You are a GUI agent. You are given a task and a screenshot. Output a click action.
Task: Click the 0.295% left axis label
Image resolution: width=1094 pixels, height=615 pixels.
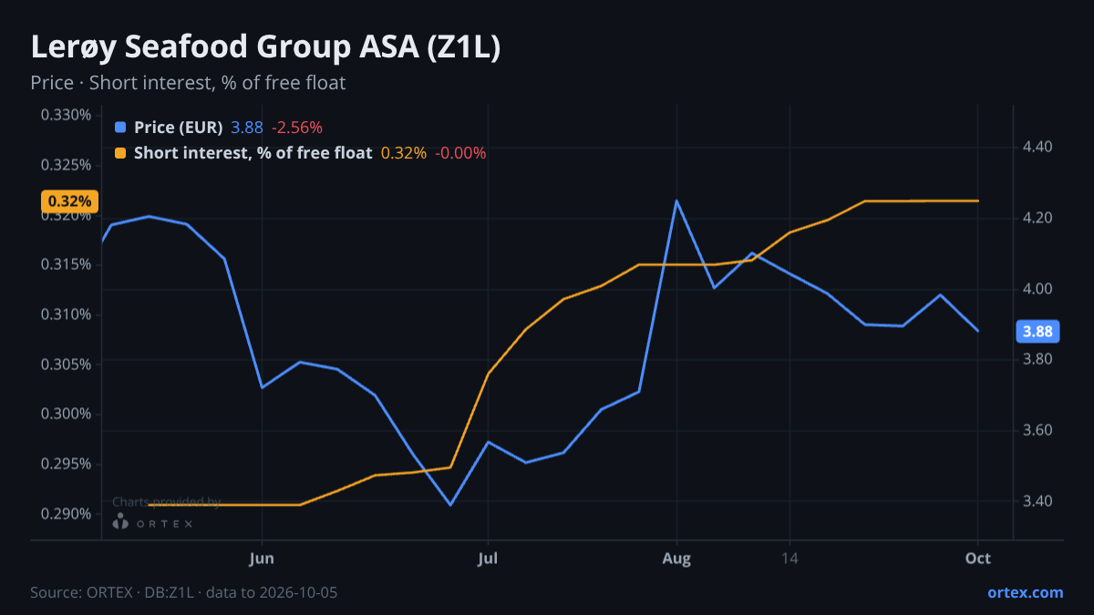click(x=66, y=464)
